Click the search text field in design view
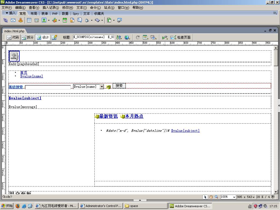280x210 pixels. click(x=48, y=87)
